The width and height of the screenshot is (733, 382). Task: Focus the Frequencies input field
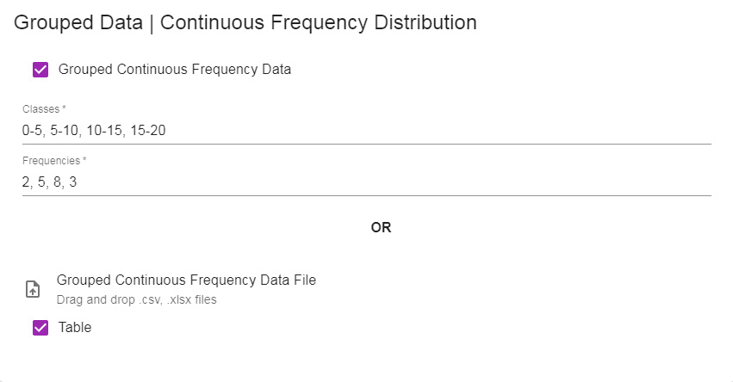coord(367,182)
